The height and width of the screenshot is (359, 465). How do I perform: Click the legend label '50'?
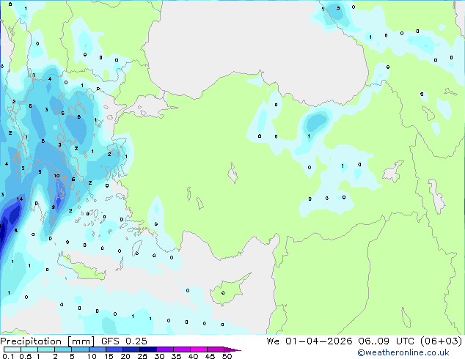[227, 356]
